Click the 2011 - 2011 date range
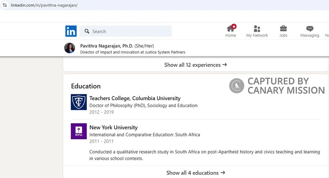 click(x=102, y=141)
